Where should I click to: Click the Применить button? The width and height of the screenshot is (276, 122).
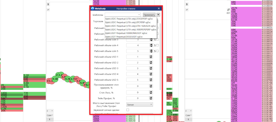[149, 15]
